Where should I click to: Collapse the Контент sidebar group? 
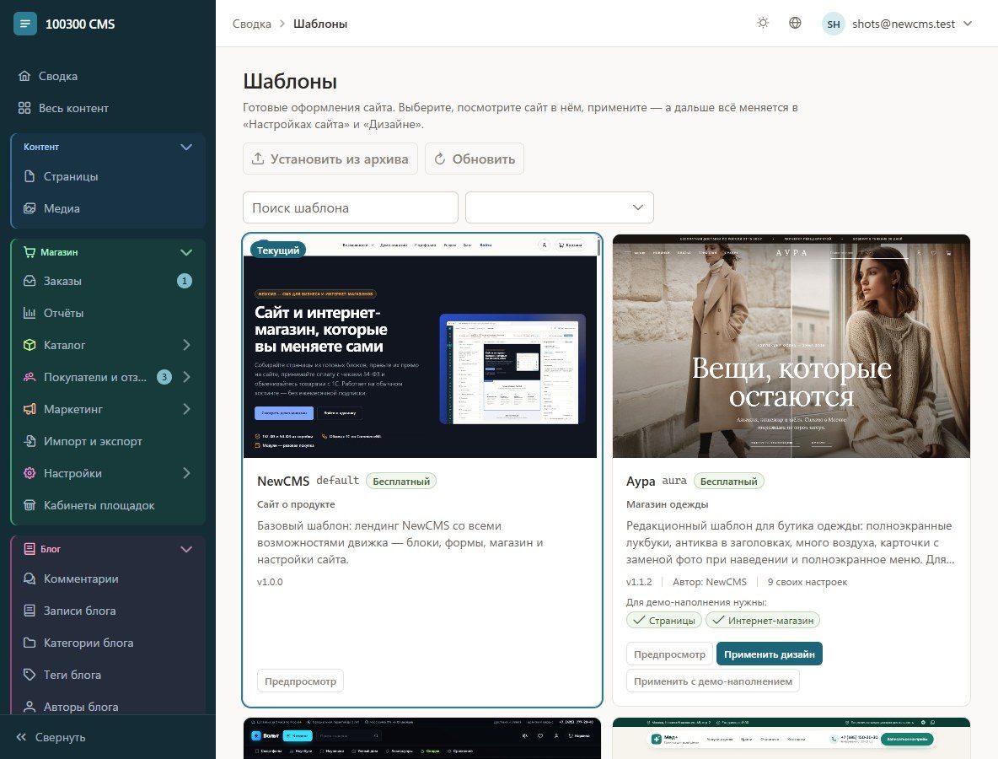point(185,147)
